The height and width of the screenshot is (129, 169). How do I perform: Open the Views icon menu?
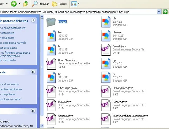click(x=75, y=4)
